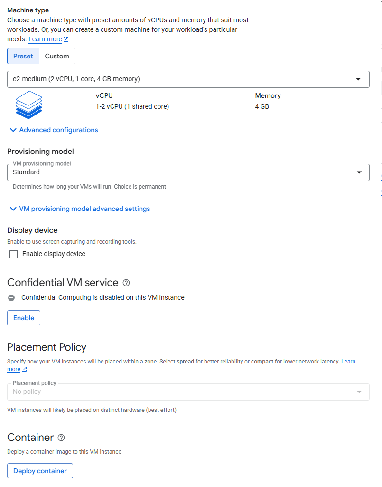
Task: Switch to the Preset tab
Action: click(x=23, y=56)
